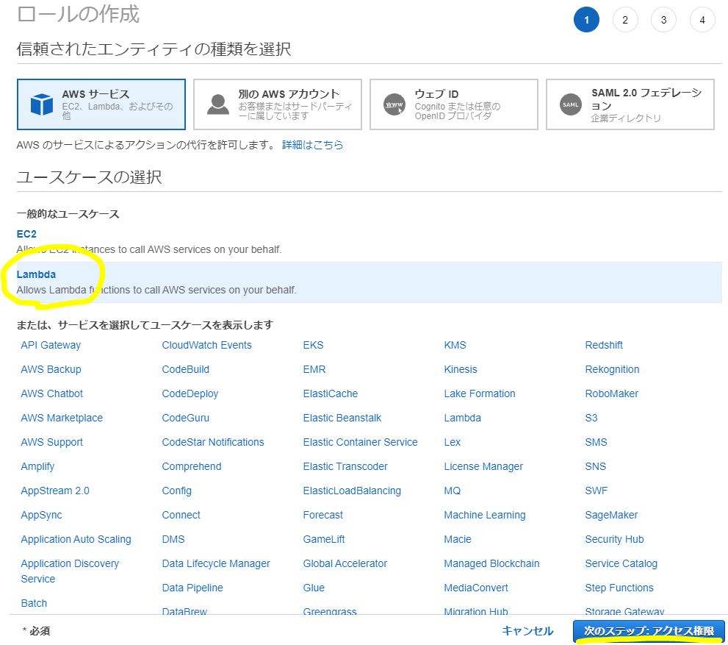Click step 2 in the progress indicator
This screenshot has height=645, width=728.
tap(625, 20)
